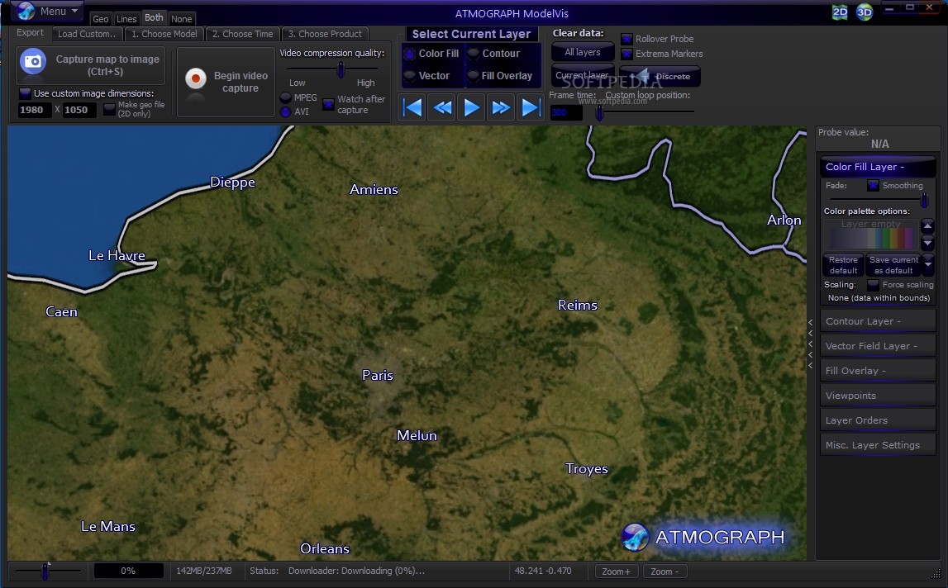Collapse the side panel using chevron handle
The image size is (948, 588).
click(811, 344)
